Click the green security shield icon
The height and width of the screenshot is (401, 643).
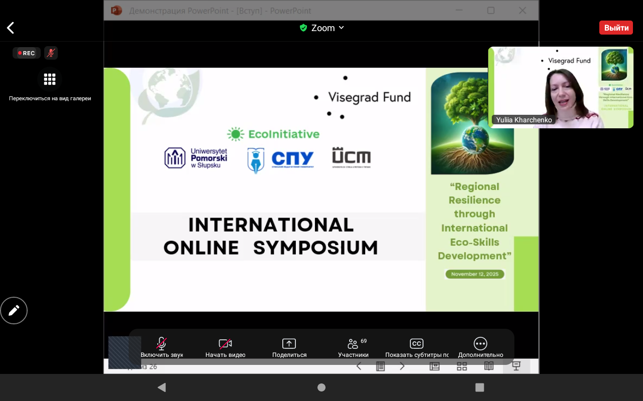[303, 28]
